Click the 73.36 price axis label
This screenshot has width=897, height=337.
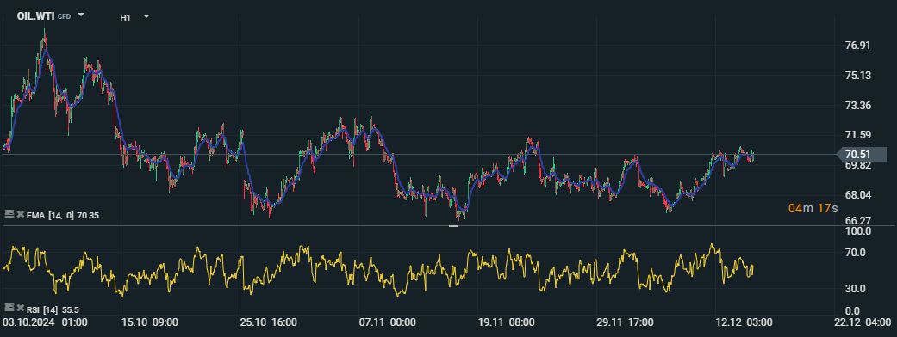[x=857, y=106]
